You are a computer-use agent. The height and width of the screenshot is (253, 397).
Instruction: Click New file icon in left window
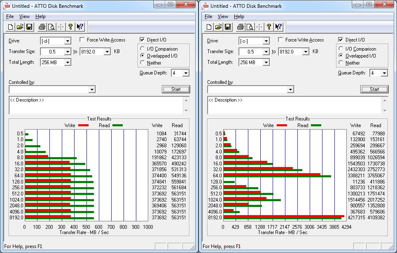pos(11,27)
